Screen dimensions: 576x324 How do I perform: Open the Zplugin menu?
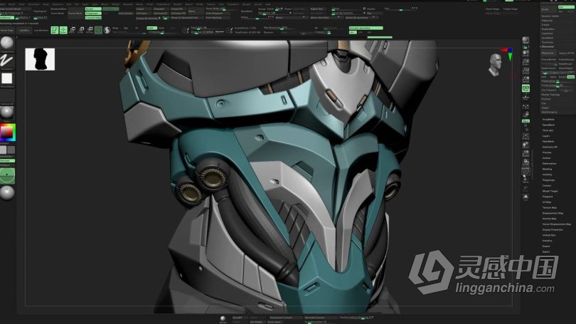[x=246, y=4]
